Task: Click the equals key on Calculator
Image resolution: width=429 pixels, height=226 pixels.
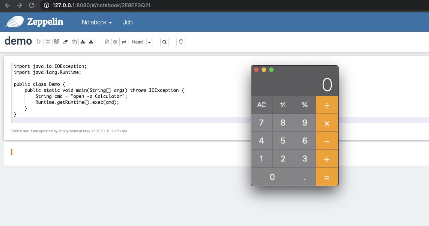Action: click(x=327, y=177)
